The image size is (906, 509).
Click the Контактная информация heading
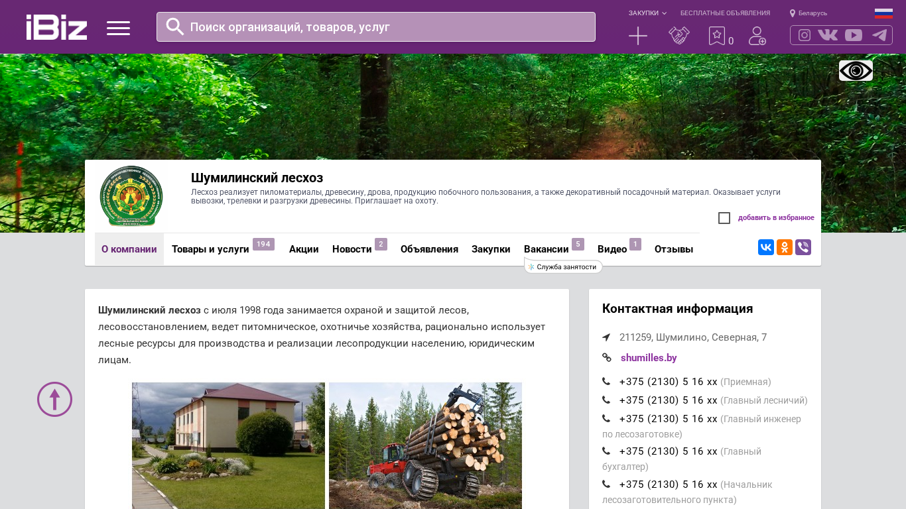(x=677, y=309)
